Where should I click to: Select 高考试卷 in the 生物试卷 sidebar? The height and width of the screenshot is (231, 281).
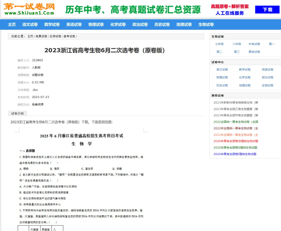pos(254,52)
